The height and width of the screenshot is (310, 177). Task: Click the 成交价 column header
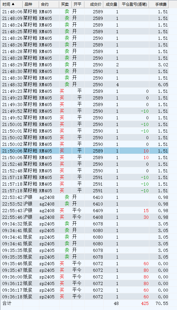point(94,4)
